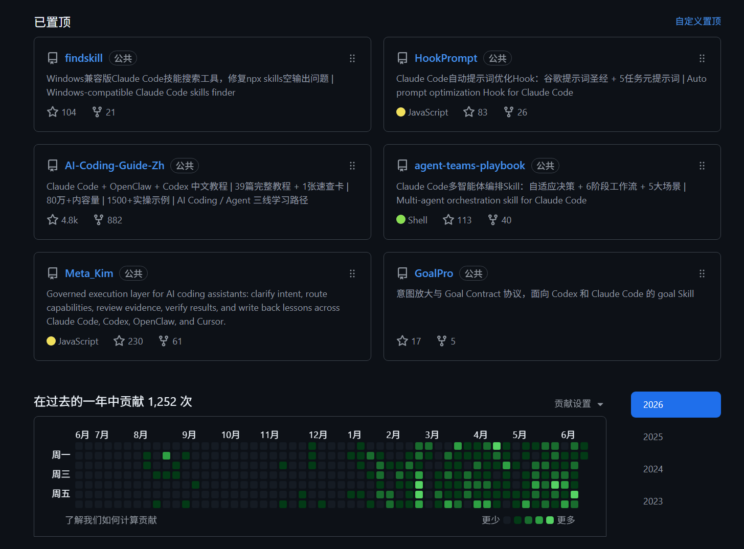The image size is (744, 549).
Task: Click the green Shell dot on agent-teams-playbook
Action: (x=401, y=219)
